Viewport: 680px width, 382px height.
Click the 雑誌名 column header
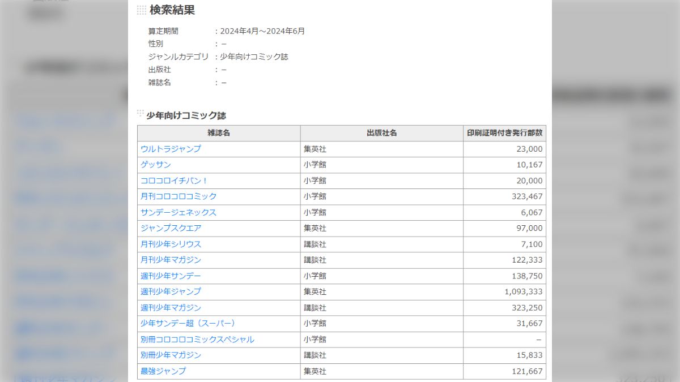pos(219,133)
